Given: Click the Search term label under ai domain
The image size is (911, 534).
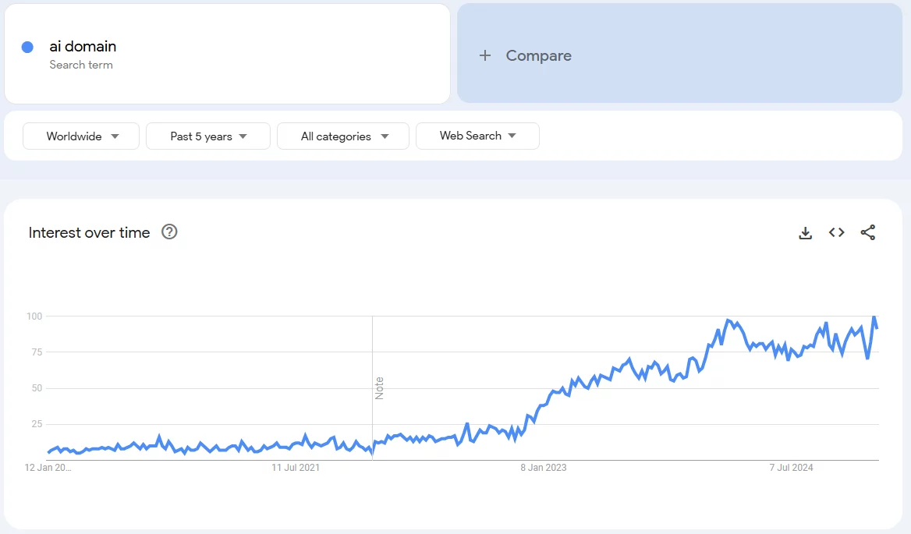Looking at the screenshot, I should (81, 65).
